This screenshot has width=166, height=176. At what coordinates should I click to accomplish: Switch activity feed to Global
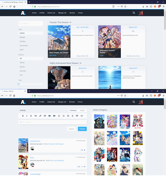82,111
